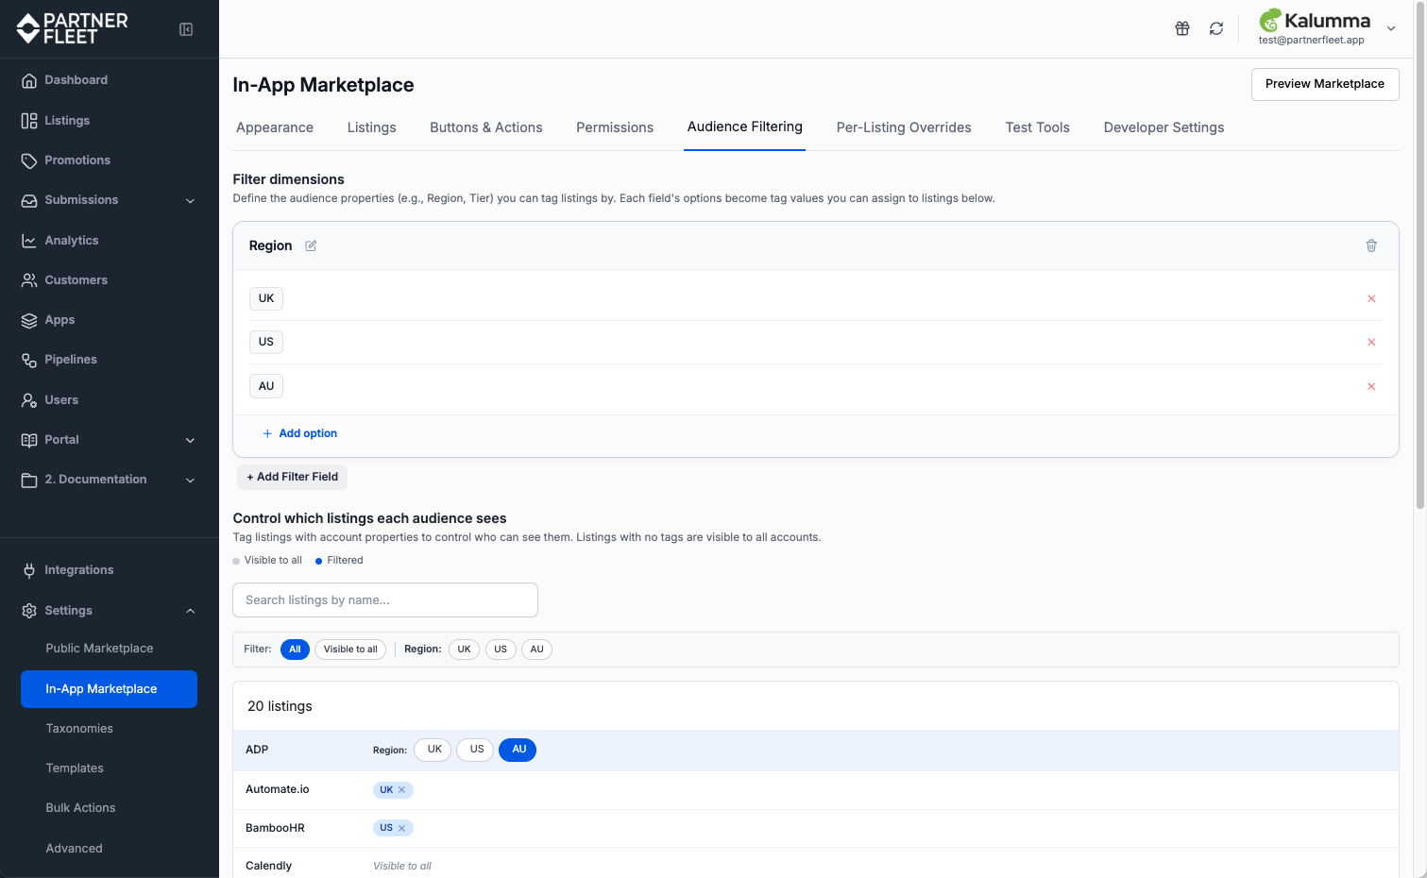Expand the Submissions chevron
The image size is (1427, 878).
[x=190, y=200]
